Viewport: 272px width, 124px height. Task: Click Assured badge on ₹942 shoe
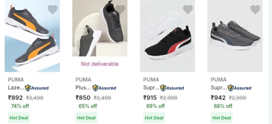click(240, 88)
